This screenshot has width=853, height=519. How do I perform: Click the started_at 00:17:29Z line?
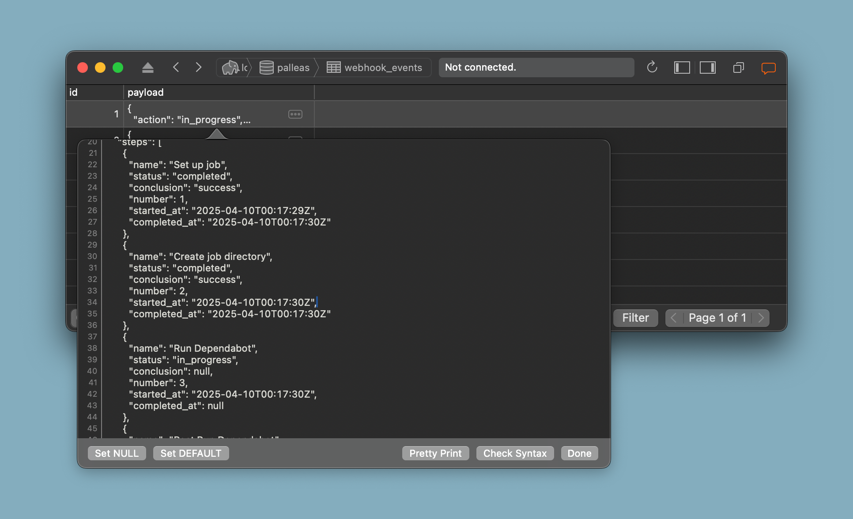pyautogui.click(x=223, y=211)
